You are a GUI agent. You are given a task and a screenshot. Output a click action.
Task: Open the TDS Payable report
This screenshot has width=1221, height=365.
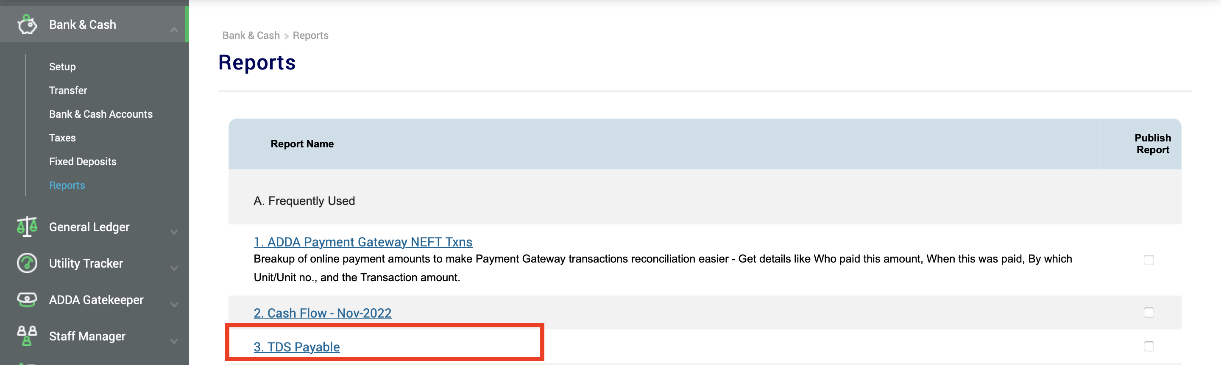point(297,346)
